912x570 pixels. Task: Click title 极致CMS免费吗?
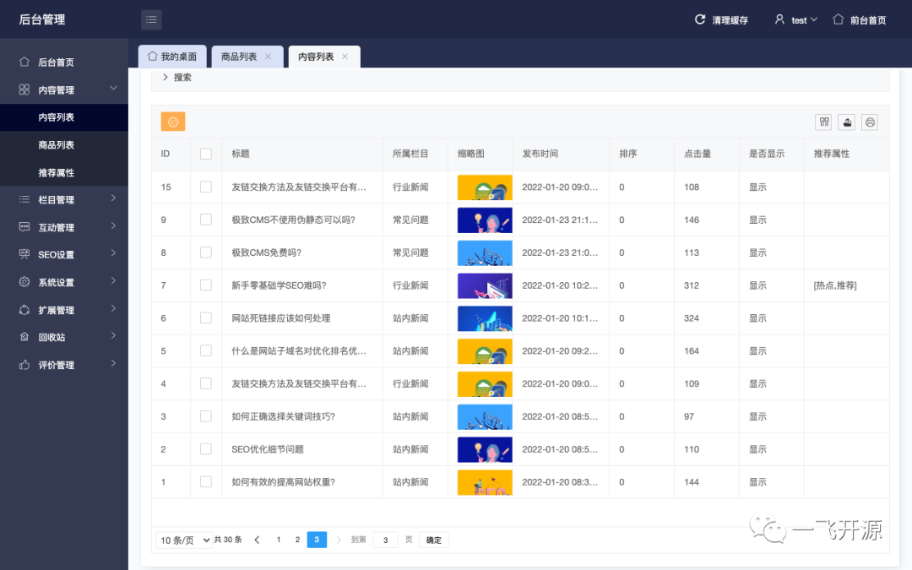pyautogui.click(x=266, y=253)
